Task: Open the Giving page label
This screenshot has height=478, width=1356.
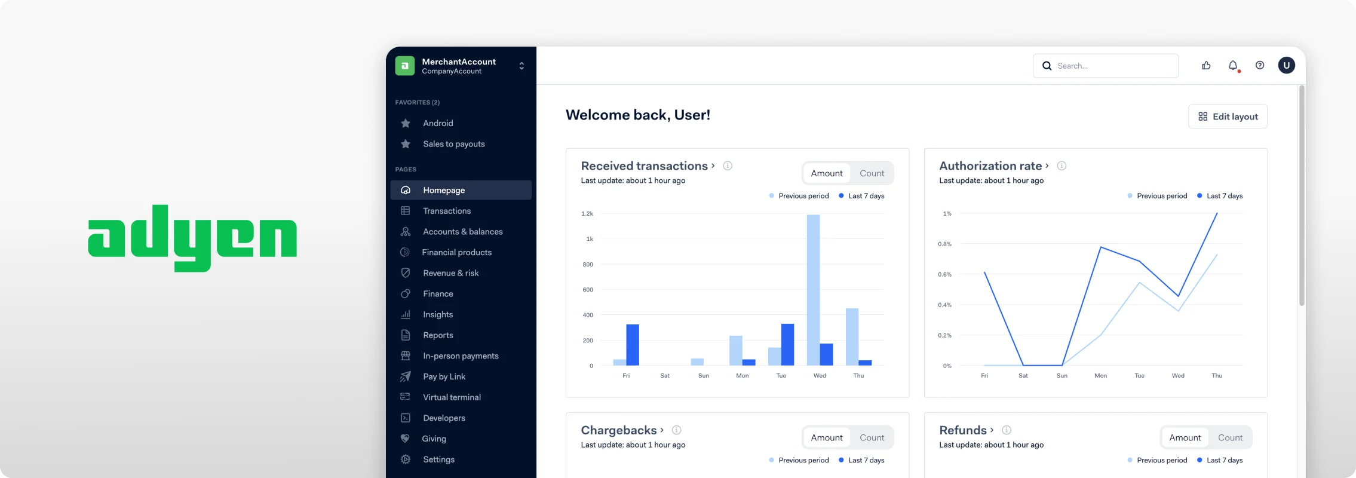Action: pyautogui.click(x=434, y=439)
